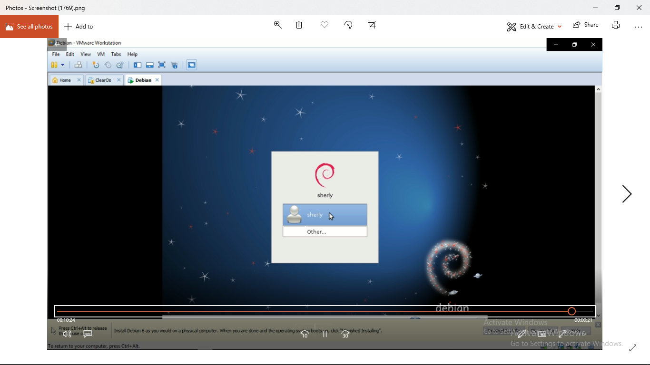This screenshot has width=650, height=365.
Task: Close the Debian tab
Action: (x=157, y=80)
